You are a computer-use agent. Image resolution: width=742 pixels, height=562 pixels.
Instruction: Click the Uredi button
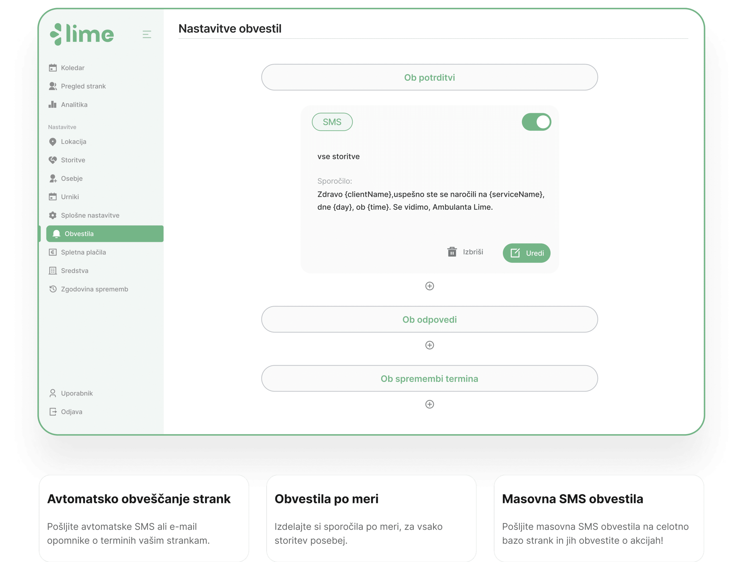pos(527,253)
